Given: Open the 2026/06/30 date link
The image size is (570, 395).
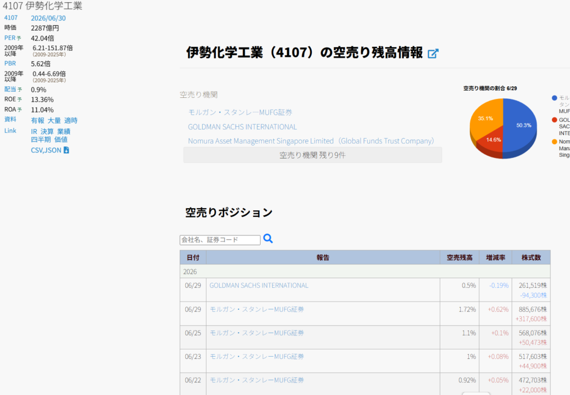Looking at the screenshot, I should (48, 18).
